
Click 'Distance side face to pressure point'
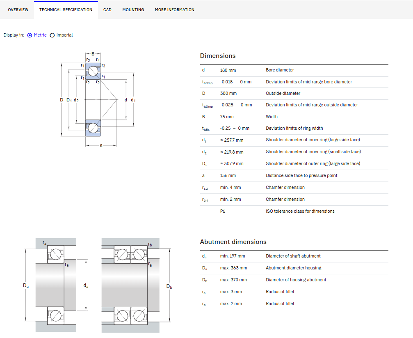tap(301, 175)
